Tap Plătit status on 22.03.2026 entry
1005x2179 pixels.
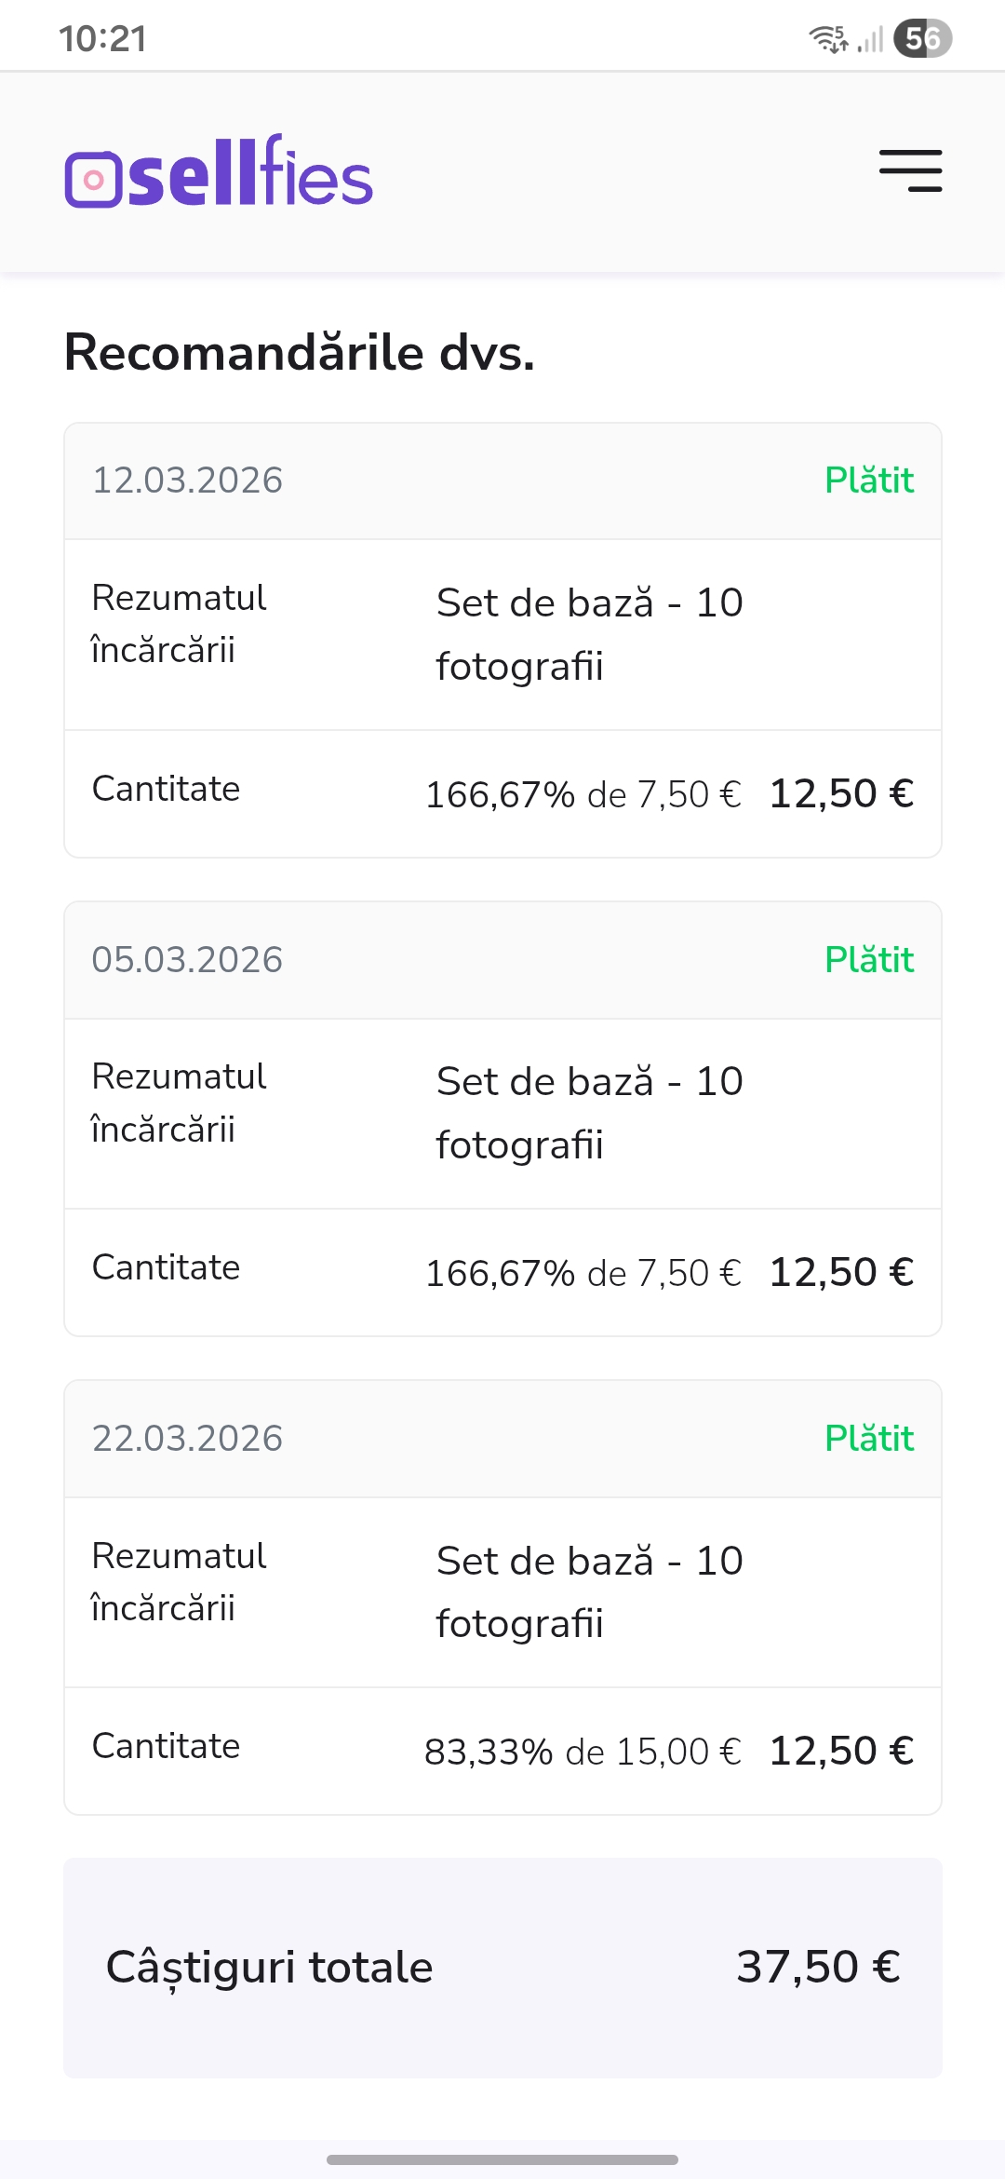pyautogui.click(x=869, y=1439)
